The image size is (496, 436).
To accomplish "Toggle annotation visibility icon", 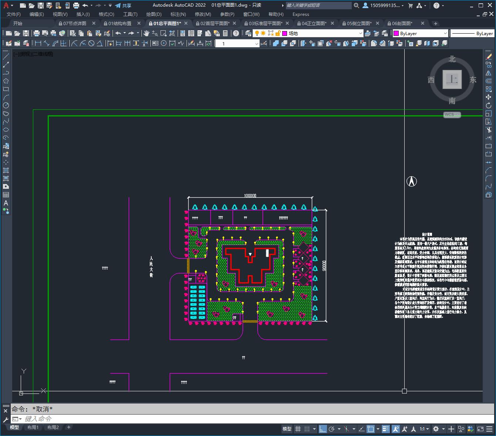I will [396, 429].
